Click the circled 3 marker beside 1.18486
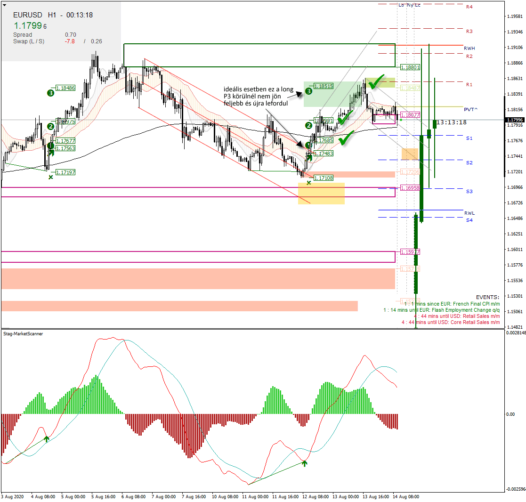The height and width of the screenshot is (502, 526). 50,93
